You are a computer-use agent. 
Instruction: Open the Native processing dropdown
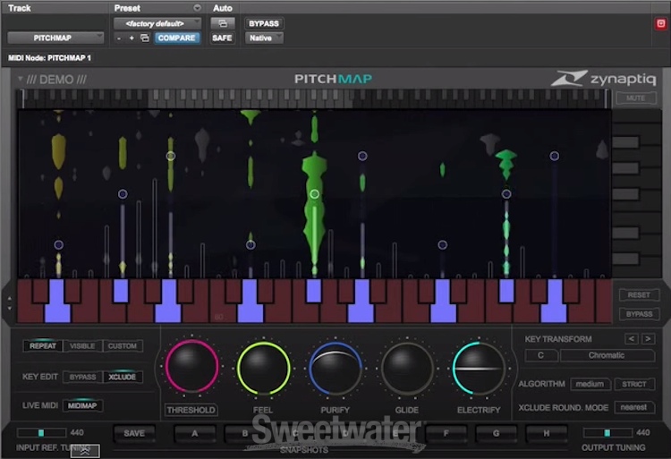pos(264,38)
